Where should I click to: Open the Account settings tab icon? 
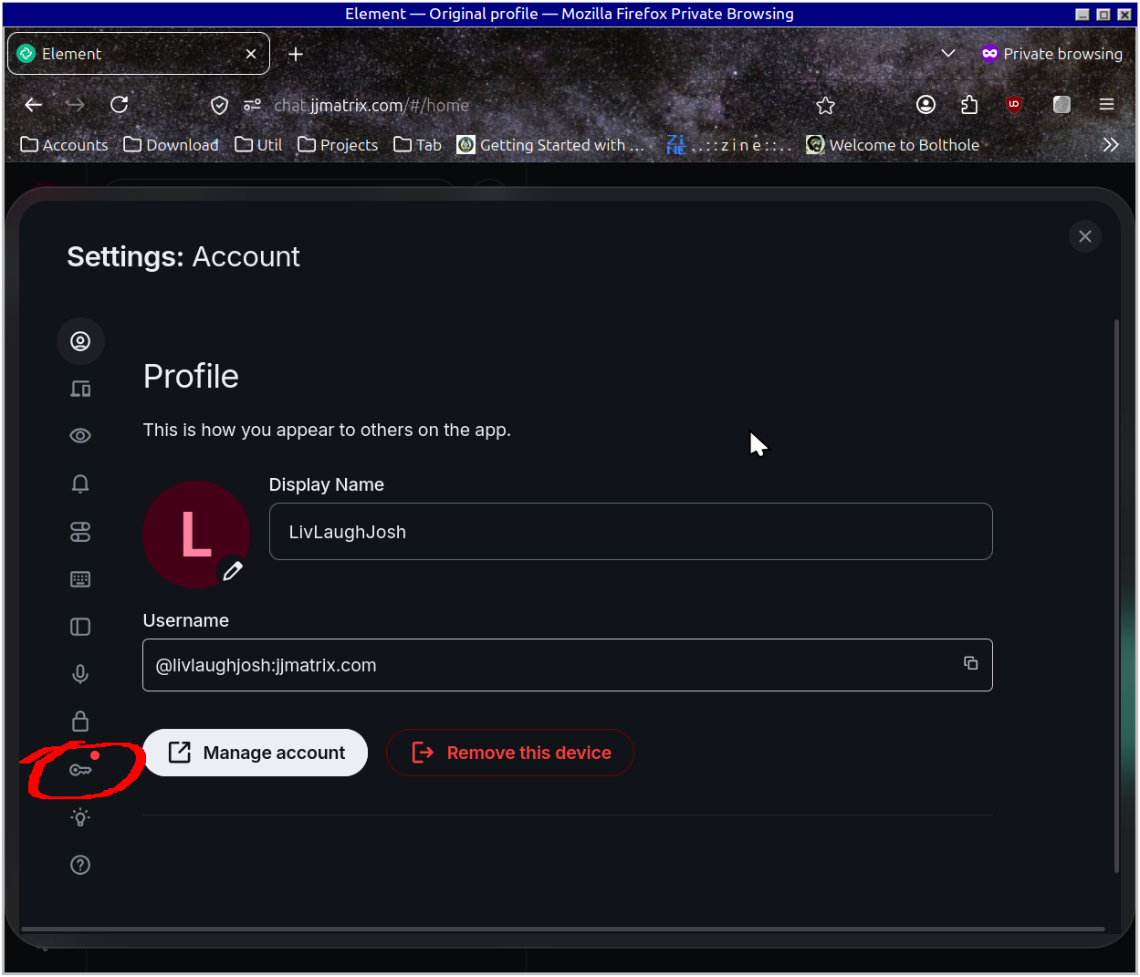80,341
